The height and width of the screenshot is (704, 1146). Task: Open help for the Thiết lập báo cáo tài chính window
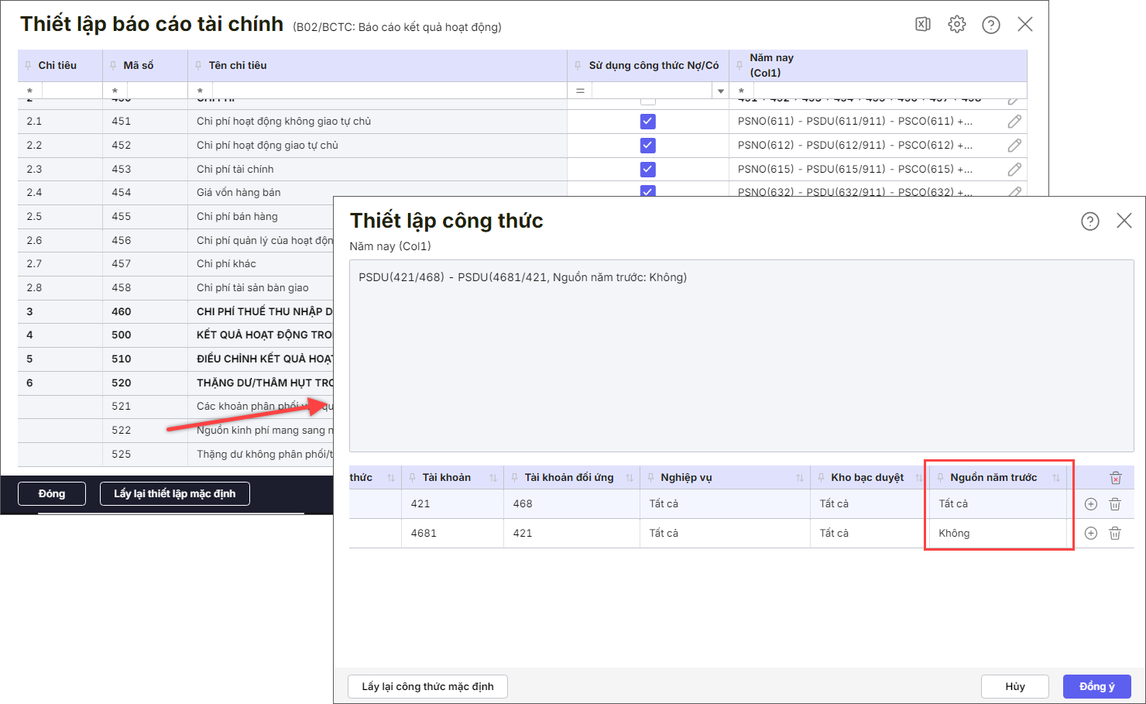991,25
